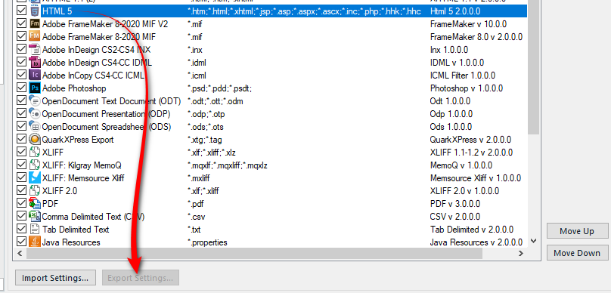Click the Move Up button
Screen dimensions: 611x293
(577, 231)
